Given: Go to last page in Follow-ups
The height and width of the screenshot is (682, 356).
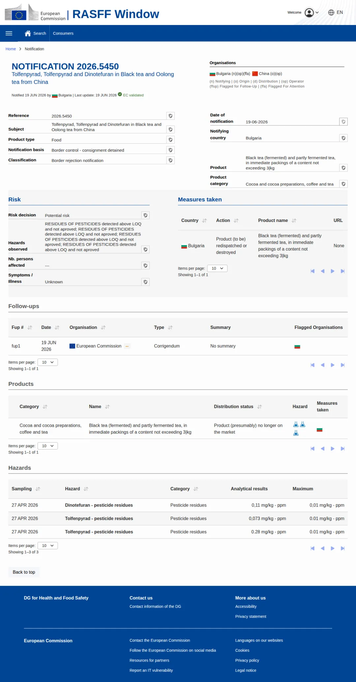Looking at the screenshot, I should point(342,365).
